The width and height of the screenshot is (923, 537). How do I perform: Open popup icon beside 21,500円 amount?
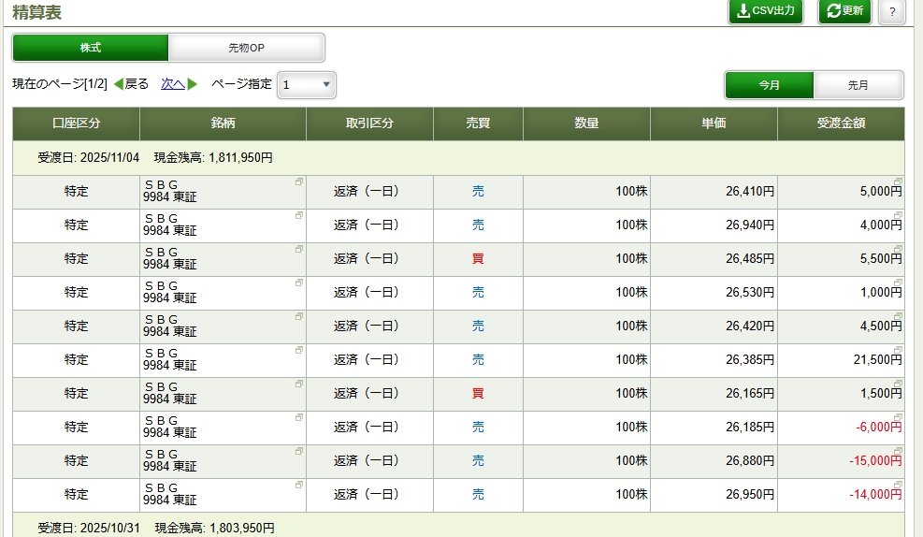click(x=898, y=350)
